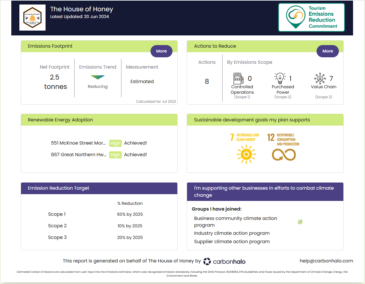
Task: Click the Actions count showing 8
Action: click(207, 81)
